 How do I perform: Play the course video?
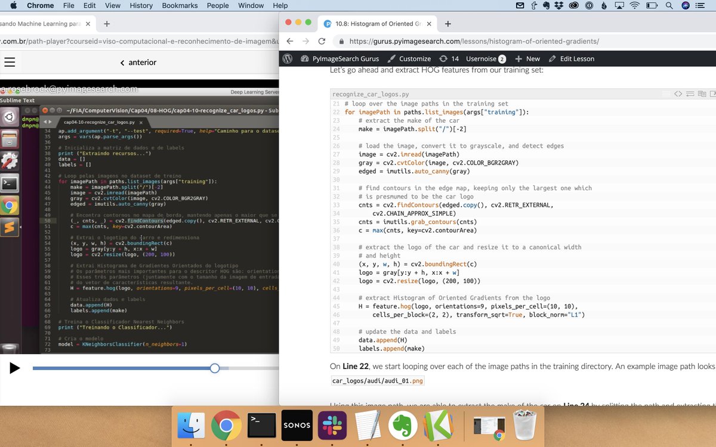click(x=15, y=368)
